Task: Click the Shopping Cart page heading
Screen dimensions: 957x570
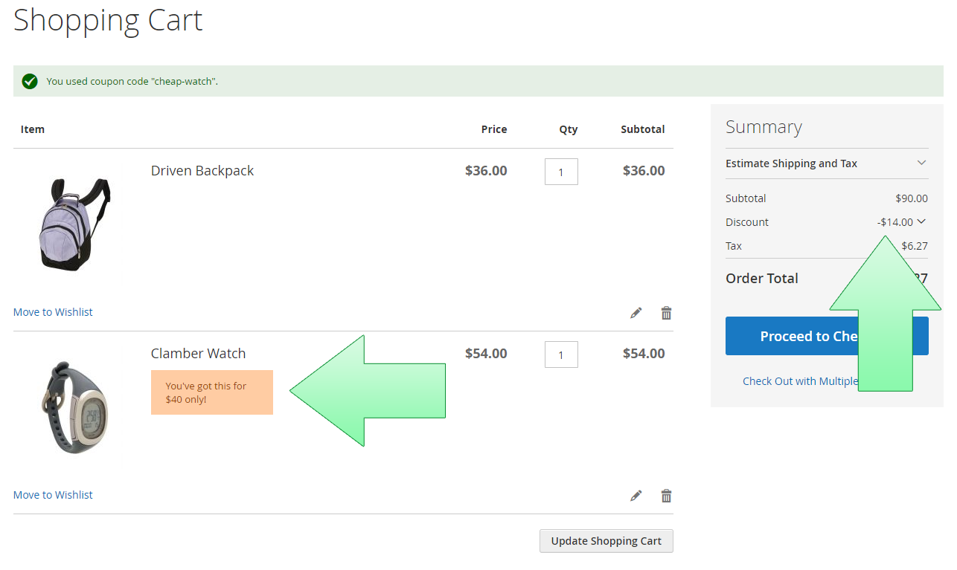Action: pos(108,20)
